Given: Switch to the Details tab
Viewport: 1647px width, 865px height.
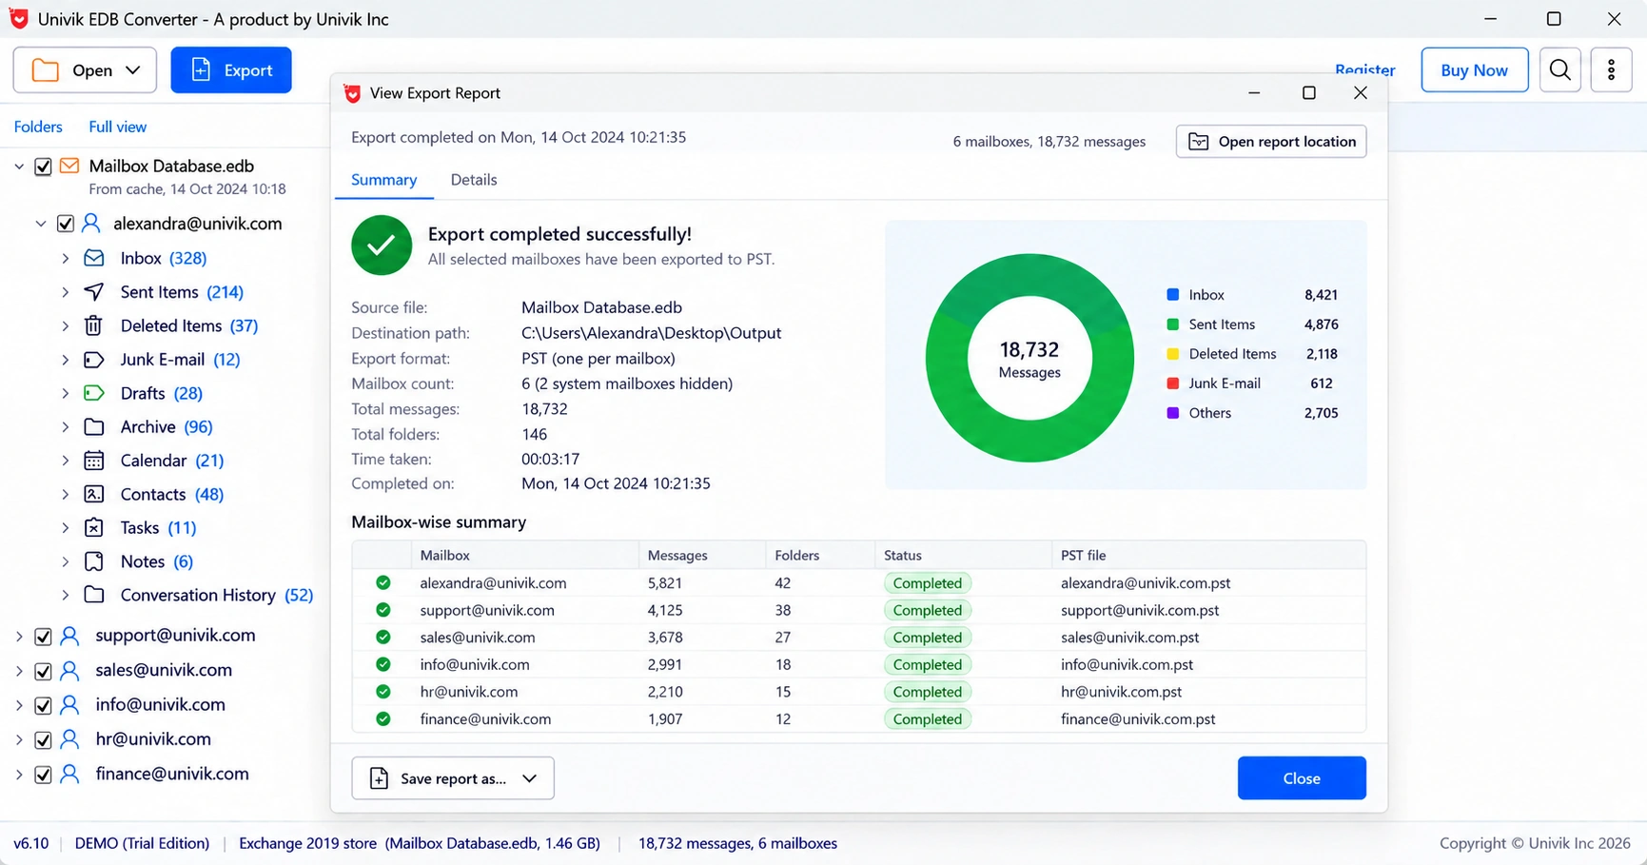Looking at the screenshot, I should [x=474, y=180].
